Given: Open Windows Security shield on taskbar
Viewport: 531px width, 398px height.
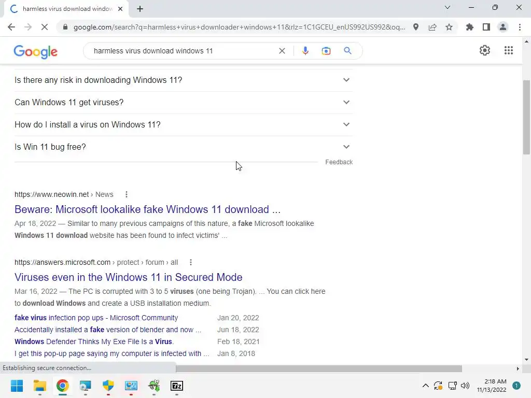Looking at the screenshot, I should [x=108, y=386].
